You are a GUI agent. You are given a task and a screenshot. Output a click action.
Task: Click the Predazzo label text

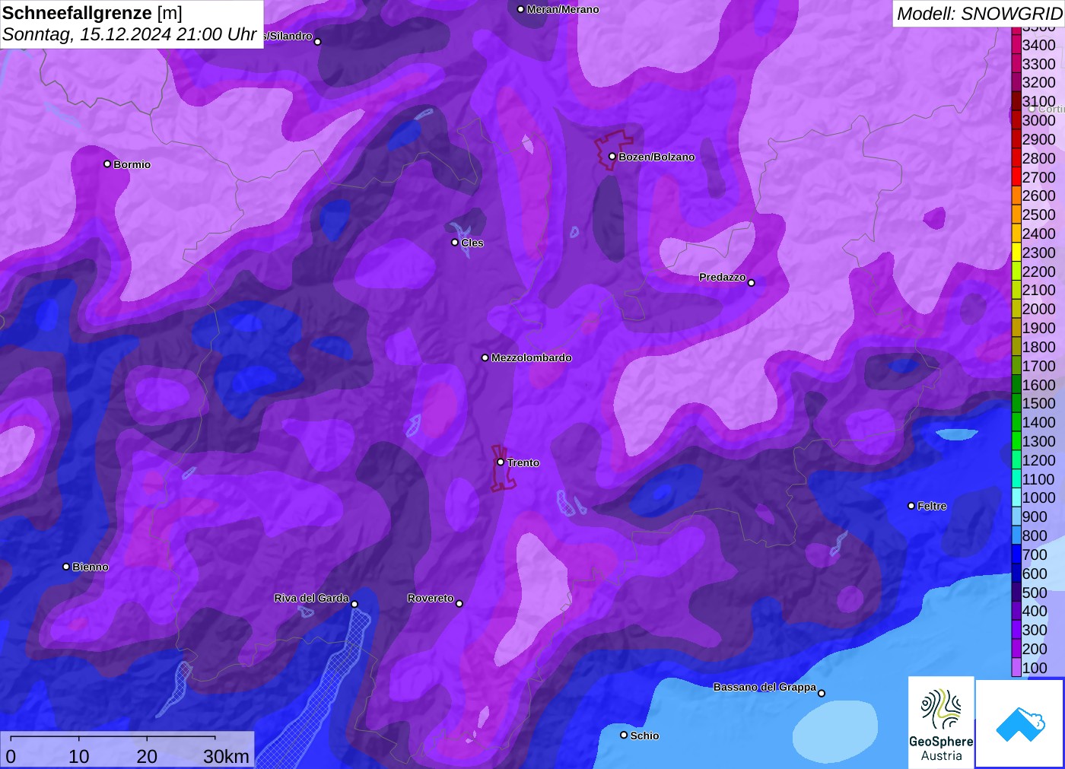pyautogui.click(x=723, y=277)
